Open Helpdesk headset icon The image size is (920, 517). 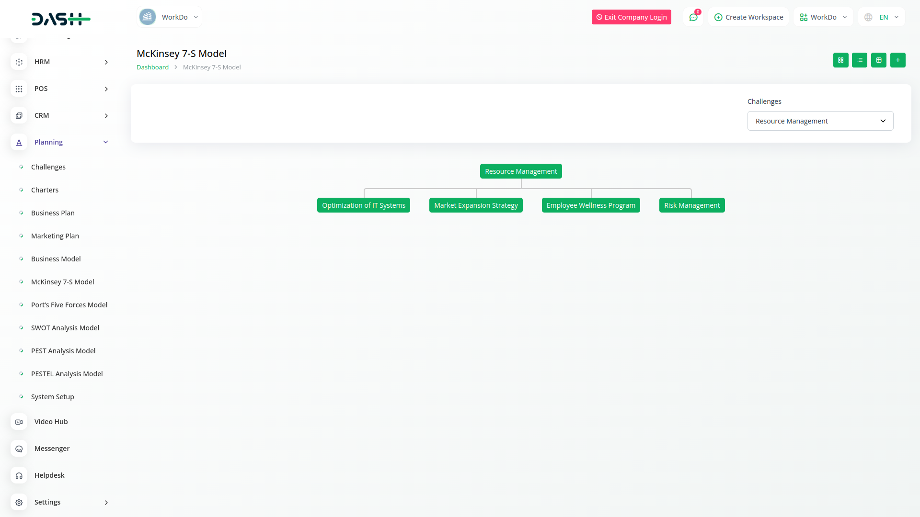click(19, 475)
